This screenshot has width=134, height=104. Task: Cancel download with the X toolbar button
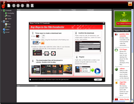coord(23,6)
